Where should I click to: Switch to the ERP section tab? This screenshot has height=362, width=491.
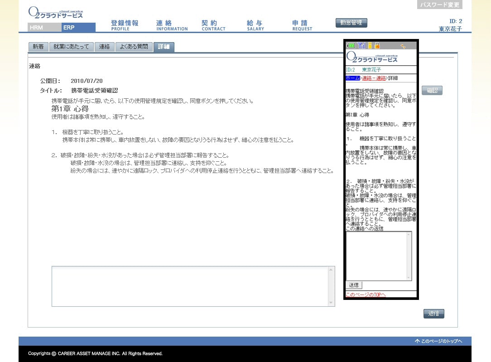[x=78, y=28]
